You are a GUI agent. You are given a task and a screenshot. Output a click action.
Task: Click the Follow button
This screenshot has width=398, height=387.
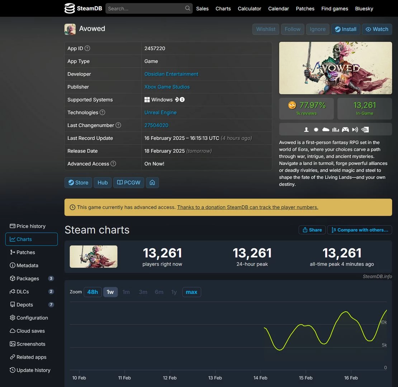tap(293, 29)
